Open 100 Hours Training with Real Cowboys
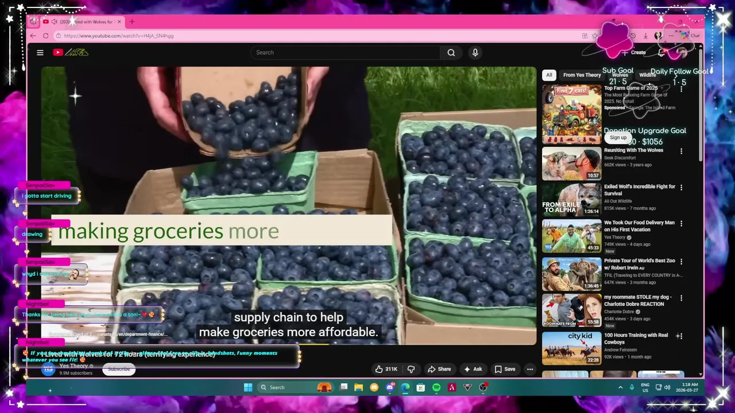This screenshot has width=735, height=413. click(636, 338)
